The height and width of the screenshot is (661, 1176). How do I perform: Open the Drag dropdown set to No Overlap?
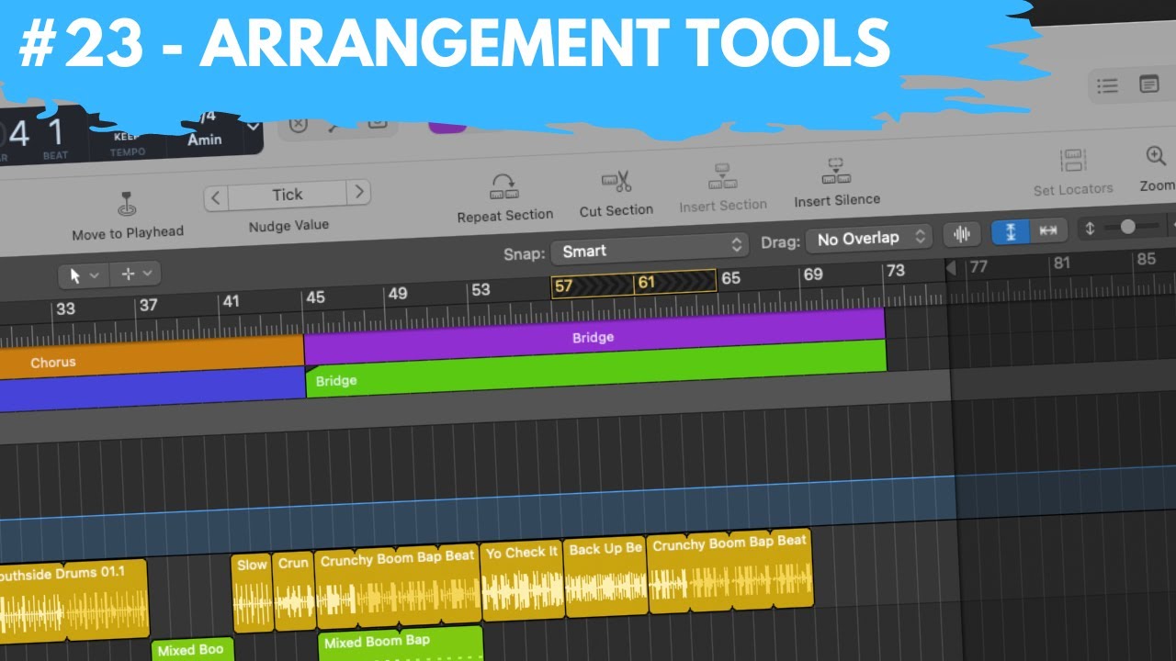869,239
